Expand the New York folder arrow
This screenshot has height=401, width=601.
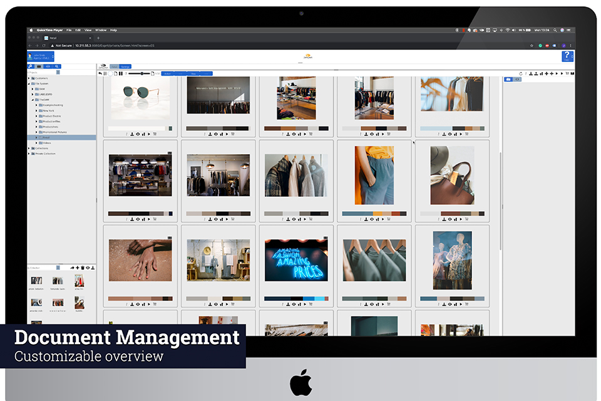(36, 110)
